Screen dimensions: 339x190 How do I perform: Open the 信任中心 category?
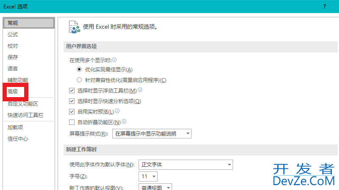click(x=18, y=139)
